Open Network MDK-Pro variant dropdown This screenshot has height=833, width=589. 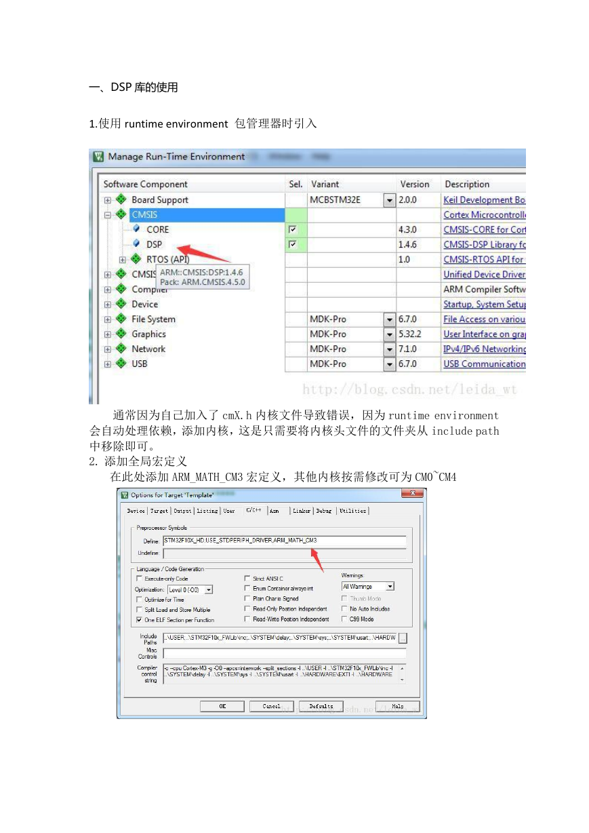[389, 349]
